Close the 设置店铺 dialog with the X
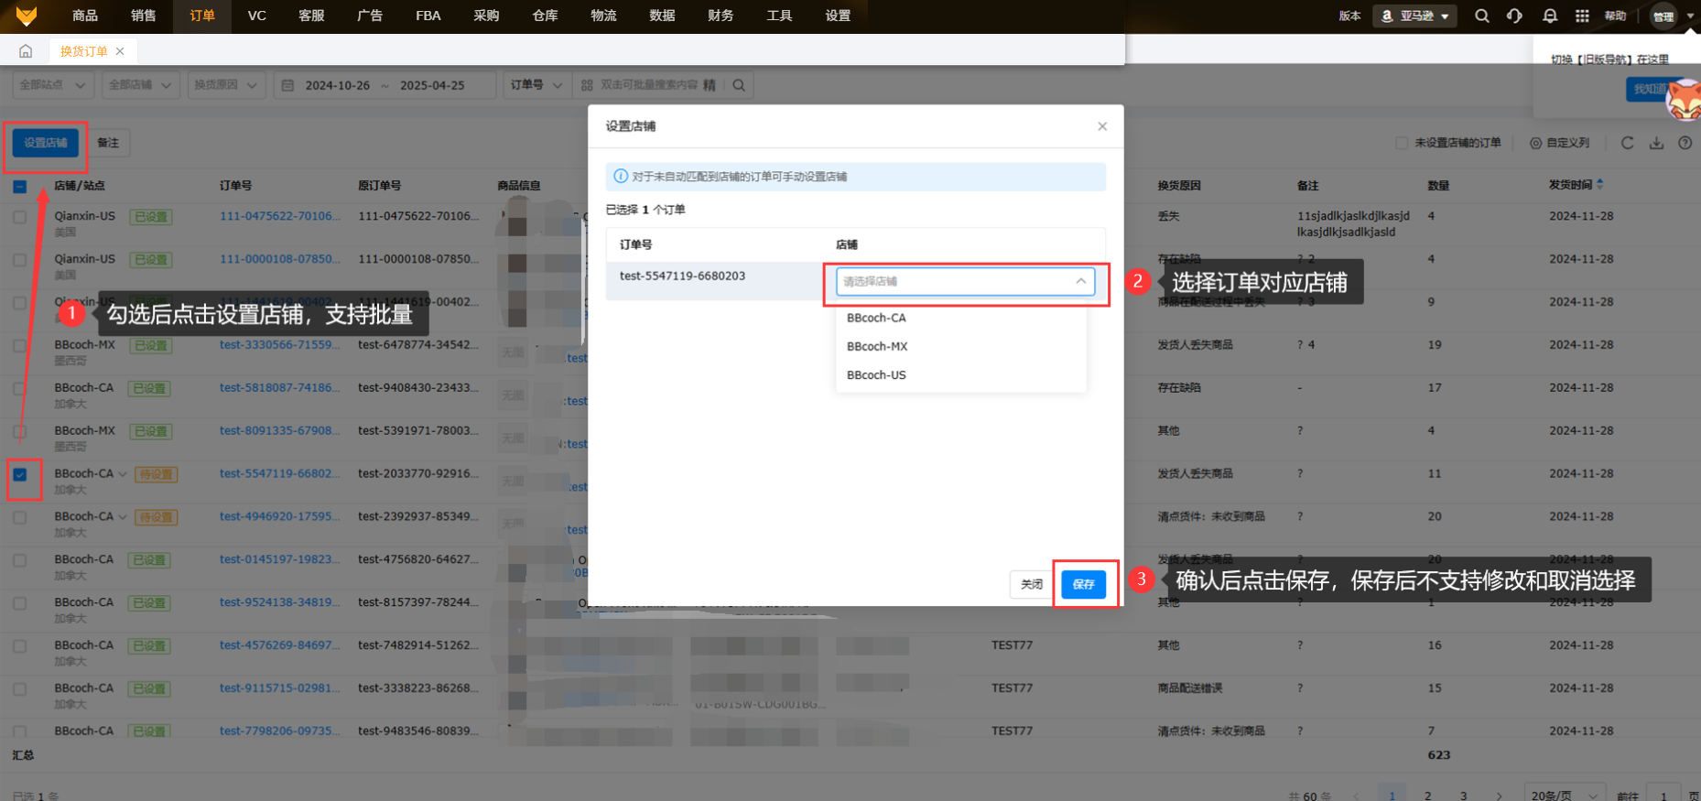This screenshot has width=1701, height=801. 1102,126
